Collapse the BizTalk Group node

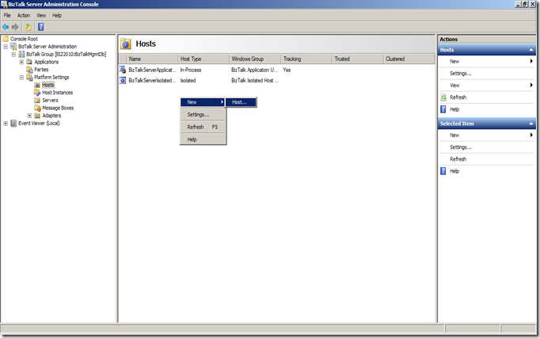13,54
